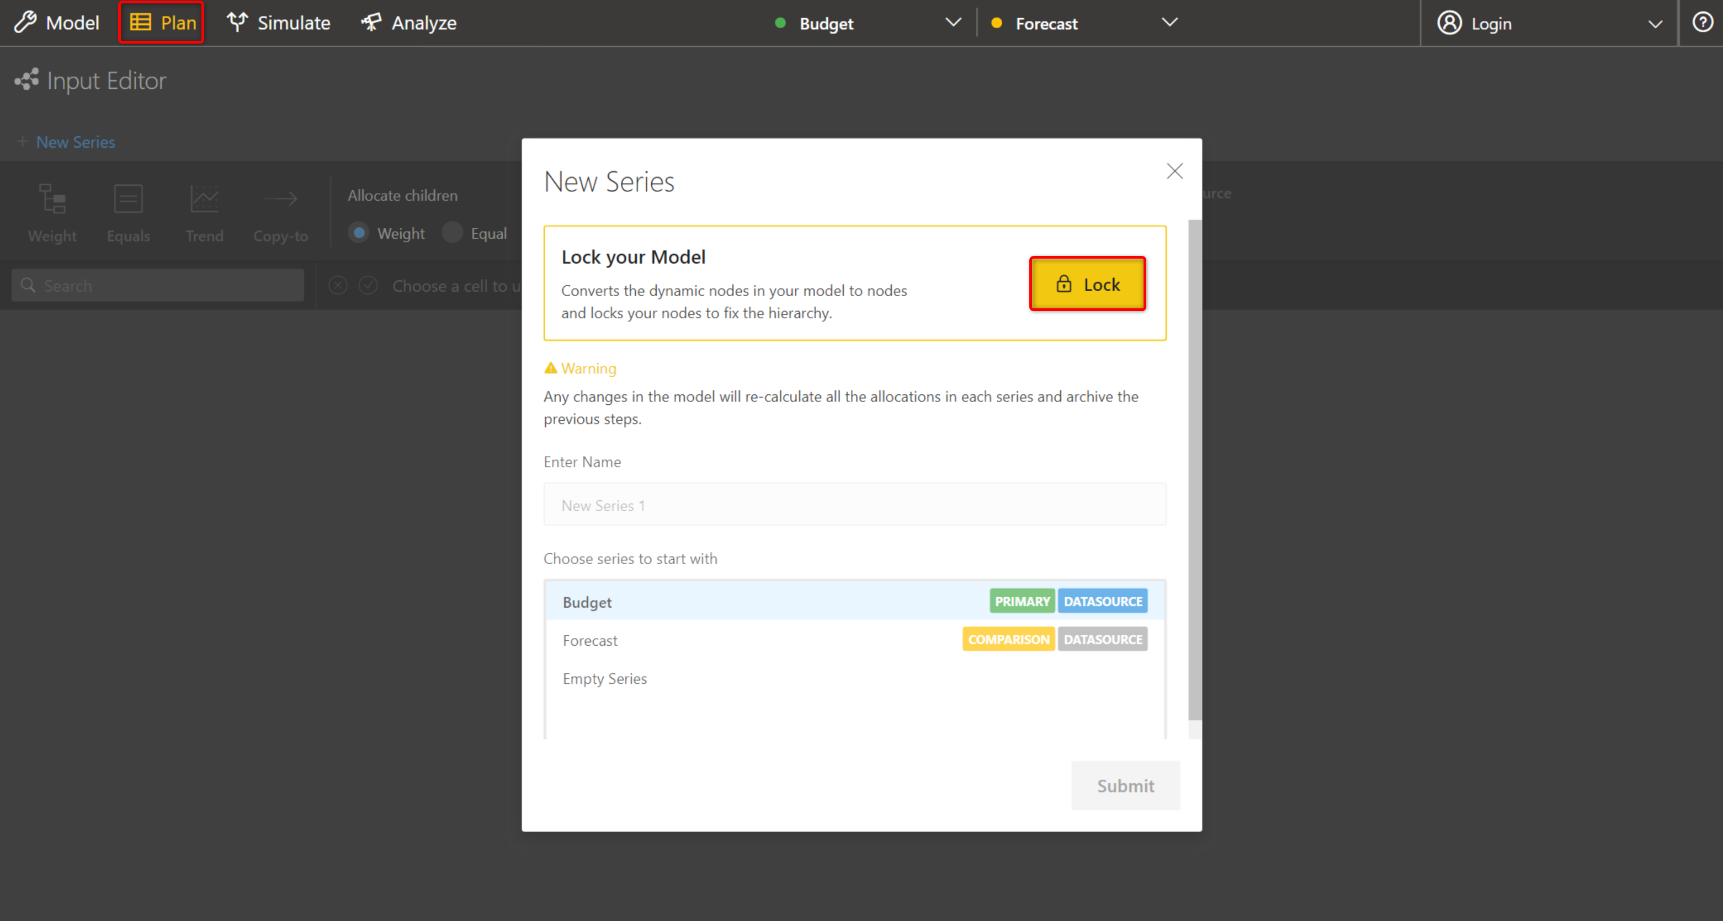Select Forecast as starting series
This screenshot has width=1723, height=921.
[855, 640]
